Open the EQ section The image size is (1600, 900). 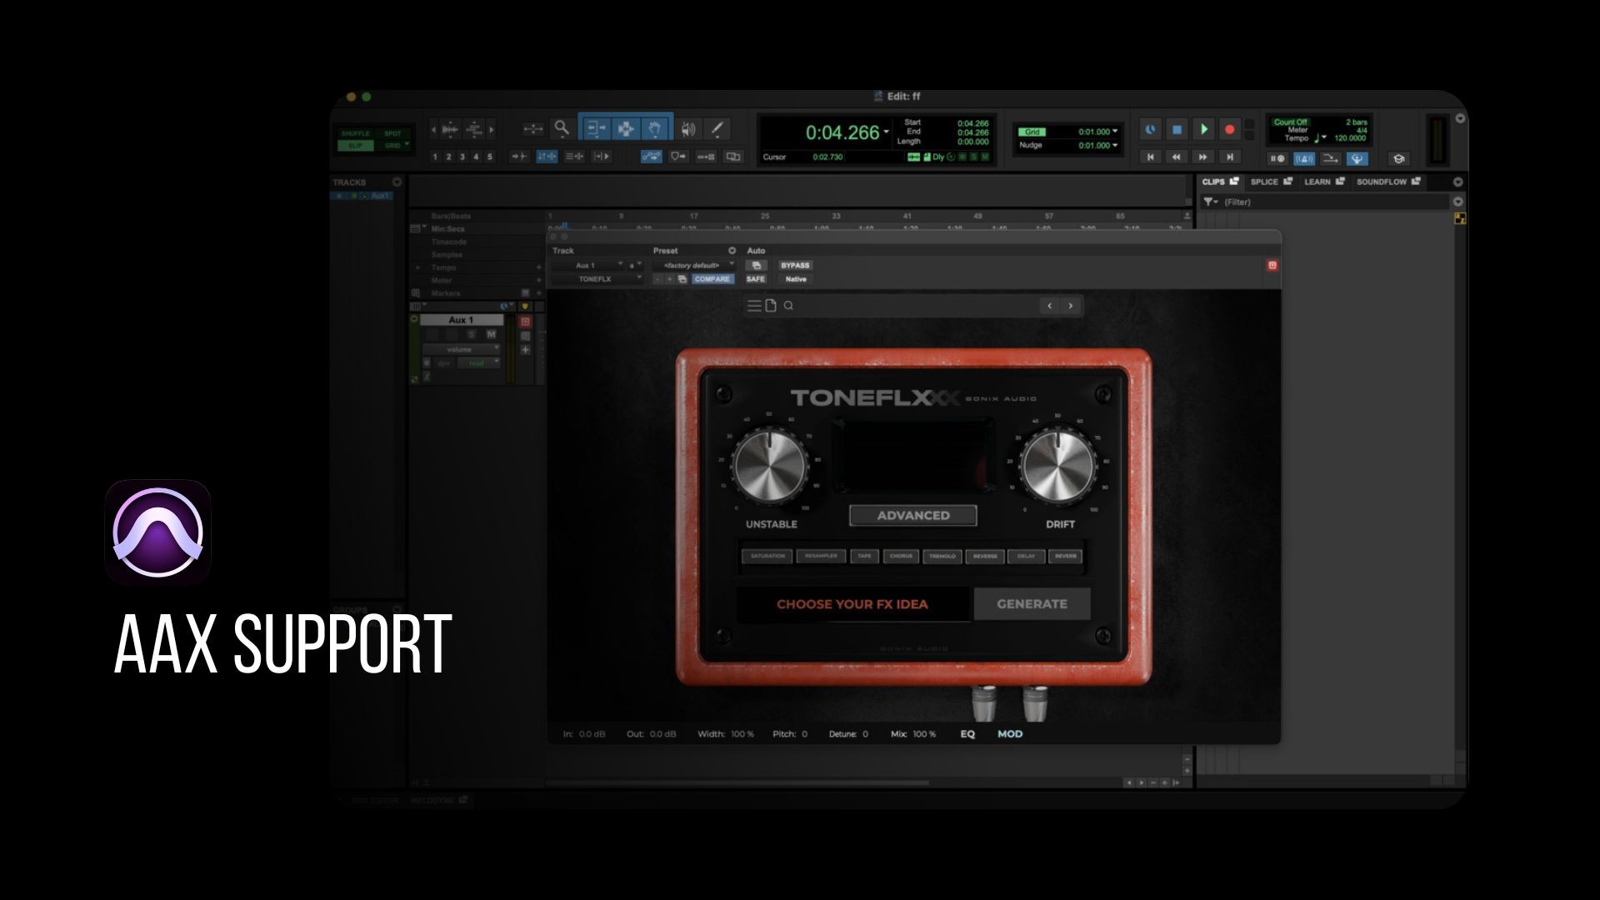(967, 734)
